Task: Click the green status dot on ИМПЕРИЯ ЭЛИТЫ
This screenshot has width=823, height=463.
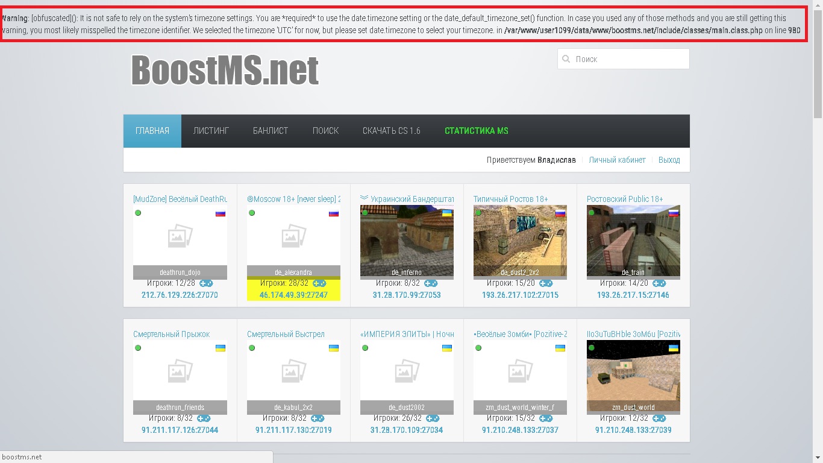Action: point(365,348)
